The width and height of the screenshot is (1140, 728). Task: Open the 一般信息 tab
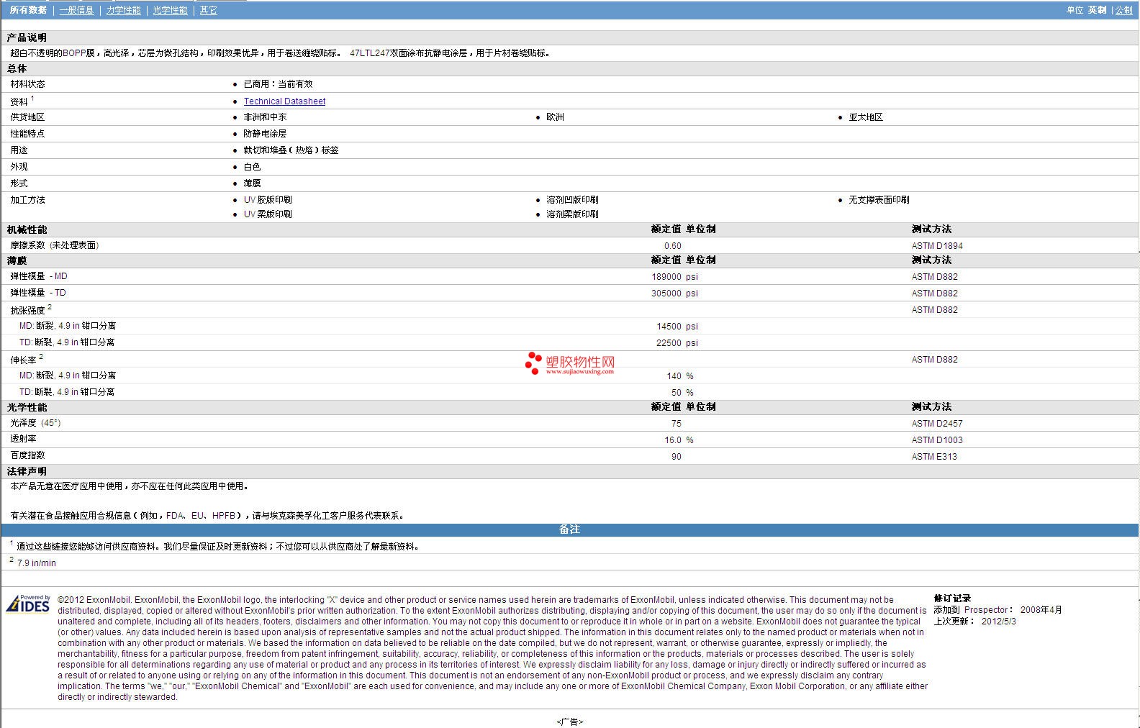pos(76,10)
